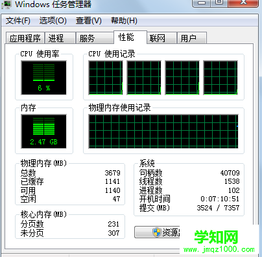Click the 线程数 value 1538
Image resolution: width=262 pixels, height=257 pixels.
point(232,181)
